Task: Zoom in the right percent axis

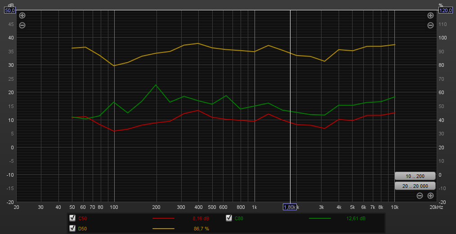Action: 430,16
